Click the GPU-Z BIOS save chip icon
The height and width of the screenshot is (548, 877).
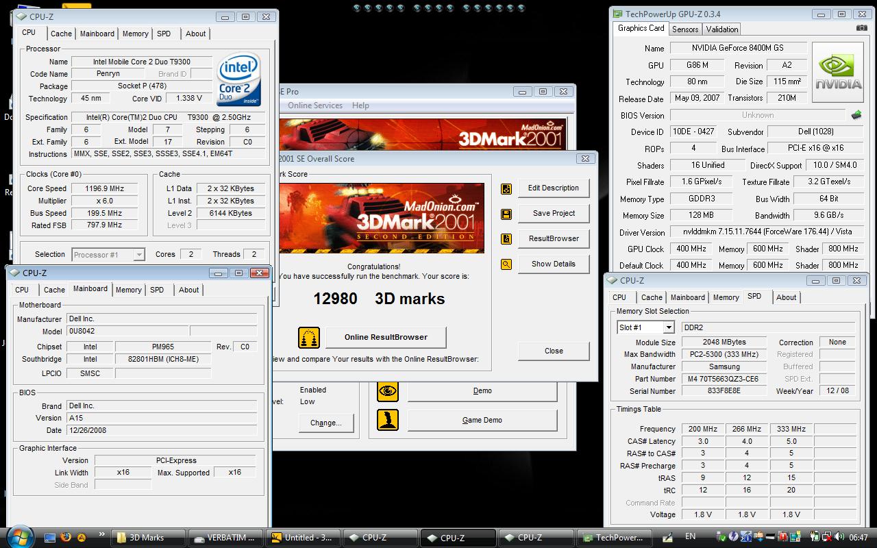point(856,115)
